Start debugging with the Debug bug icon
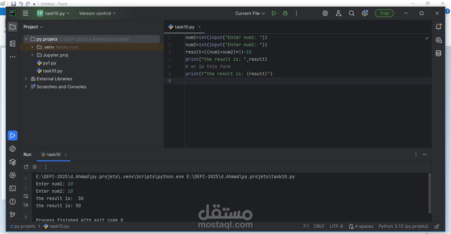This screenshot has height=234, width=451. [285, 13]
